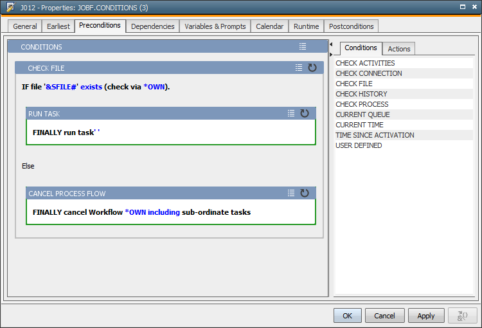Image resolution: width=482 pixels, height=328 pixels.
Task: Open the Postconditions tab
Action: (x=351, y=26)
